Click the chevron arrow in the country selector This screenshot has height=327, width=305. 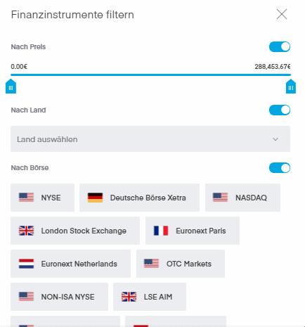[275, 139]
